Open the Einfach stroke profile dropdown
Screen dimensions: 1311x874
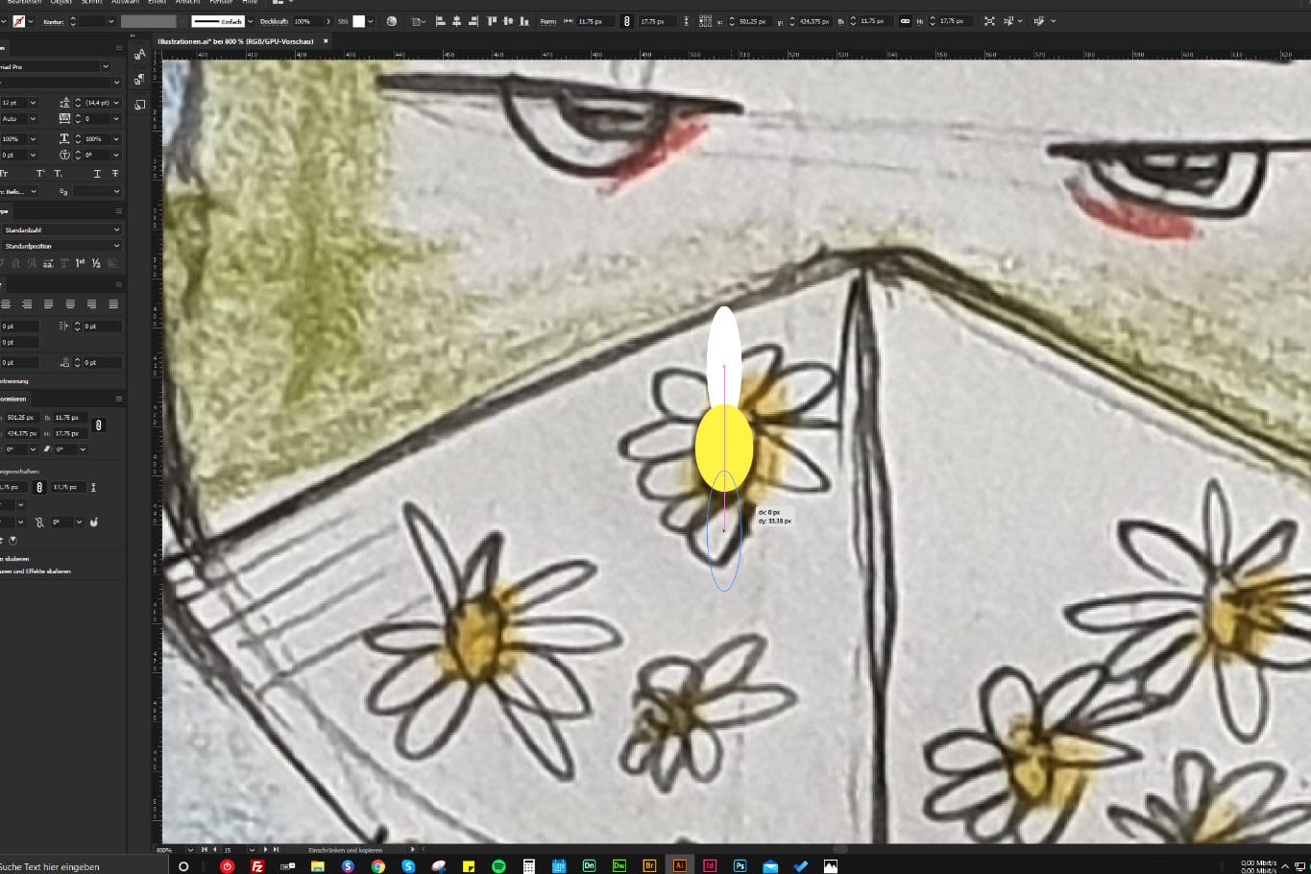pyautogui.click(x=251, y=21)
